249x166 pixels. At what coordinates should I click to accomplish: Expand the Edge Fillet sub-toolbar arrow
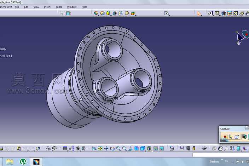98,16
